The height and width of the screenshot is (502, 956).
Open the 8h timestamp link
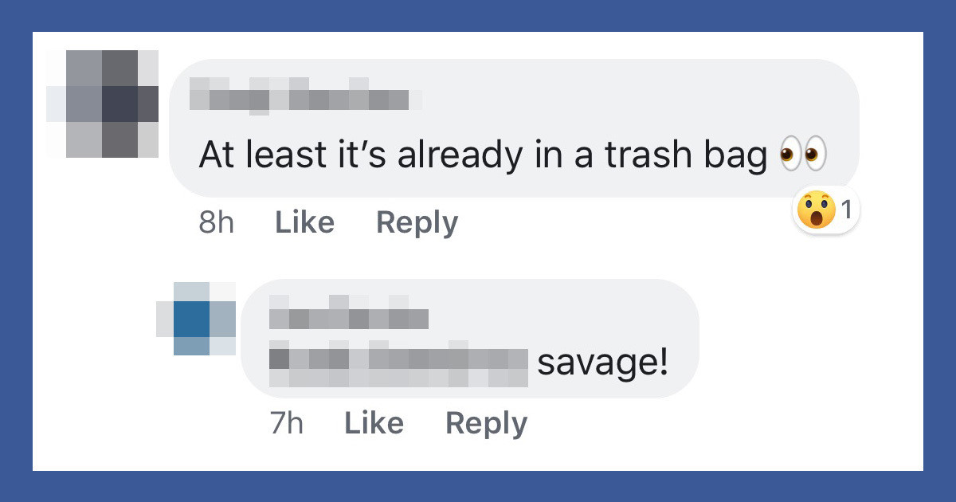coord(216,222)
